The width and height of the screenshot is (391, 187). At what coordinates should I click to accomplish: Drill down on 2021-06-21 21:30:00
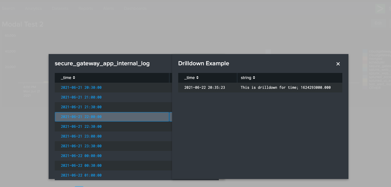(81, 107)
